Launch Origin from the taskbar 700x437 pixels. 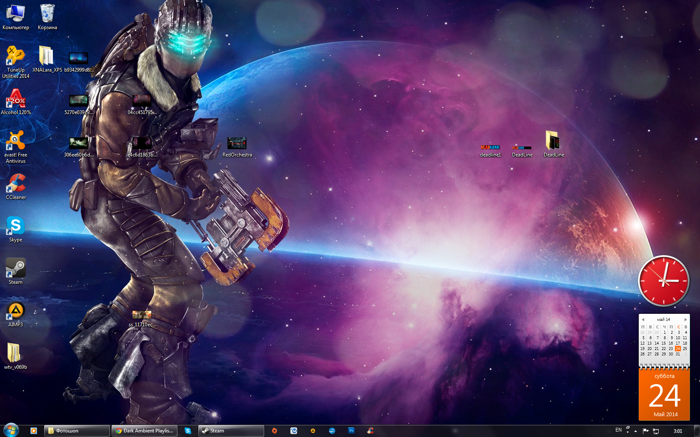275,431
